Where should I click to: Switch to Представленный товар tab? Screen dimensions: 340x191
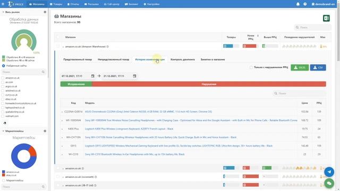(x=78, y=59)
